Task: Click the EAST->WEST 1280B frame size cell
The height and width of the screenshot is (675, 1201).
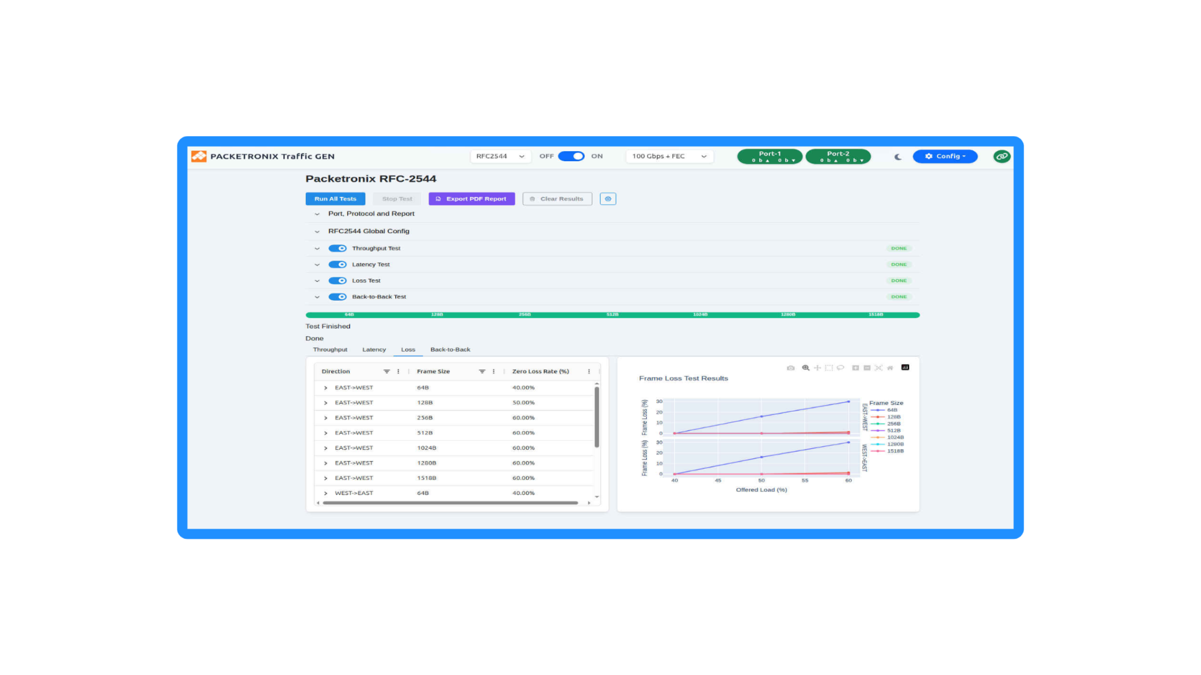Action: point(427,463)
